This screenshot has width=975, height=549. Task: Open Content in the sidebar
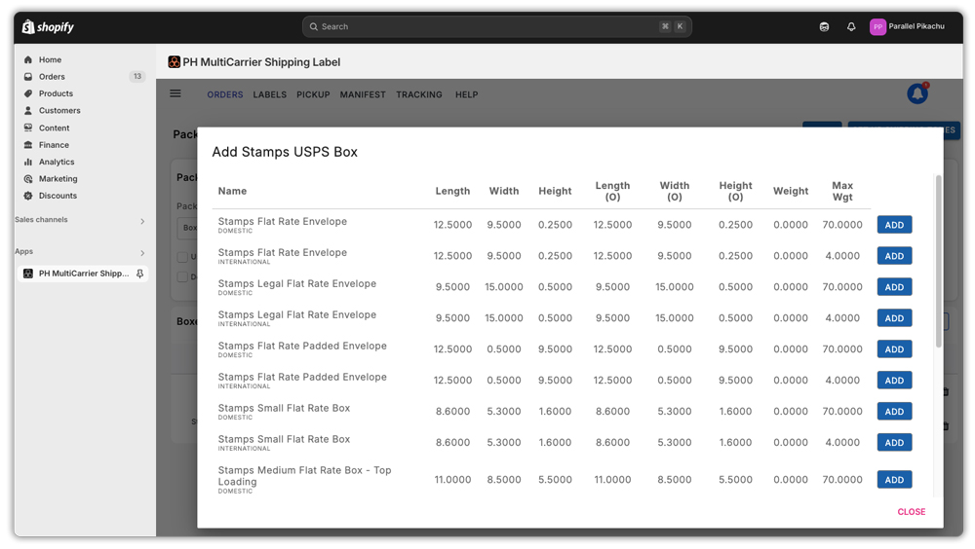pos(54,128)
